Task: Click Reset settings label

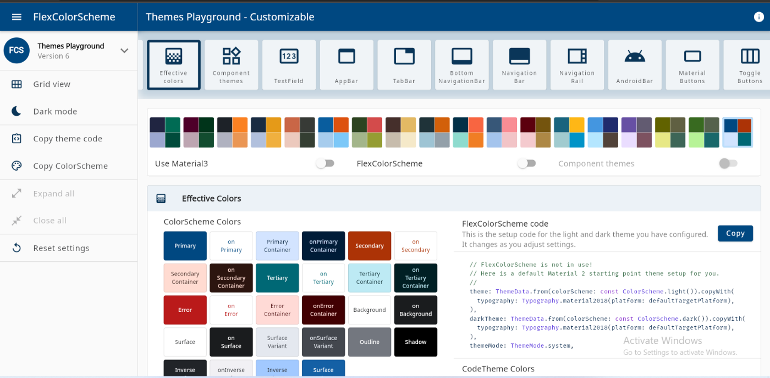Action: (61, 248)
